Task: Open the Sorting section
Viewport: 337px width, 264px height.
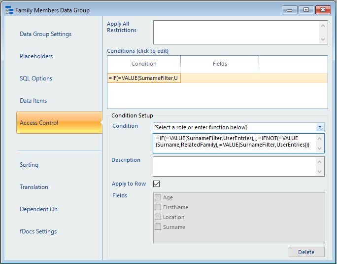Action: pos(29,165)
